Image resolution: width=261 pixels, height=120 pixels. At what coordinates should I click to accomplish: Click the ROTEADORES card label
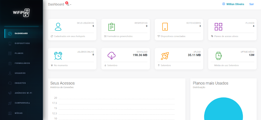194,23
